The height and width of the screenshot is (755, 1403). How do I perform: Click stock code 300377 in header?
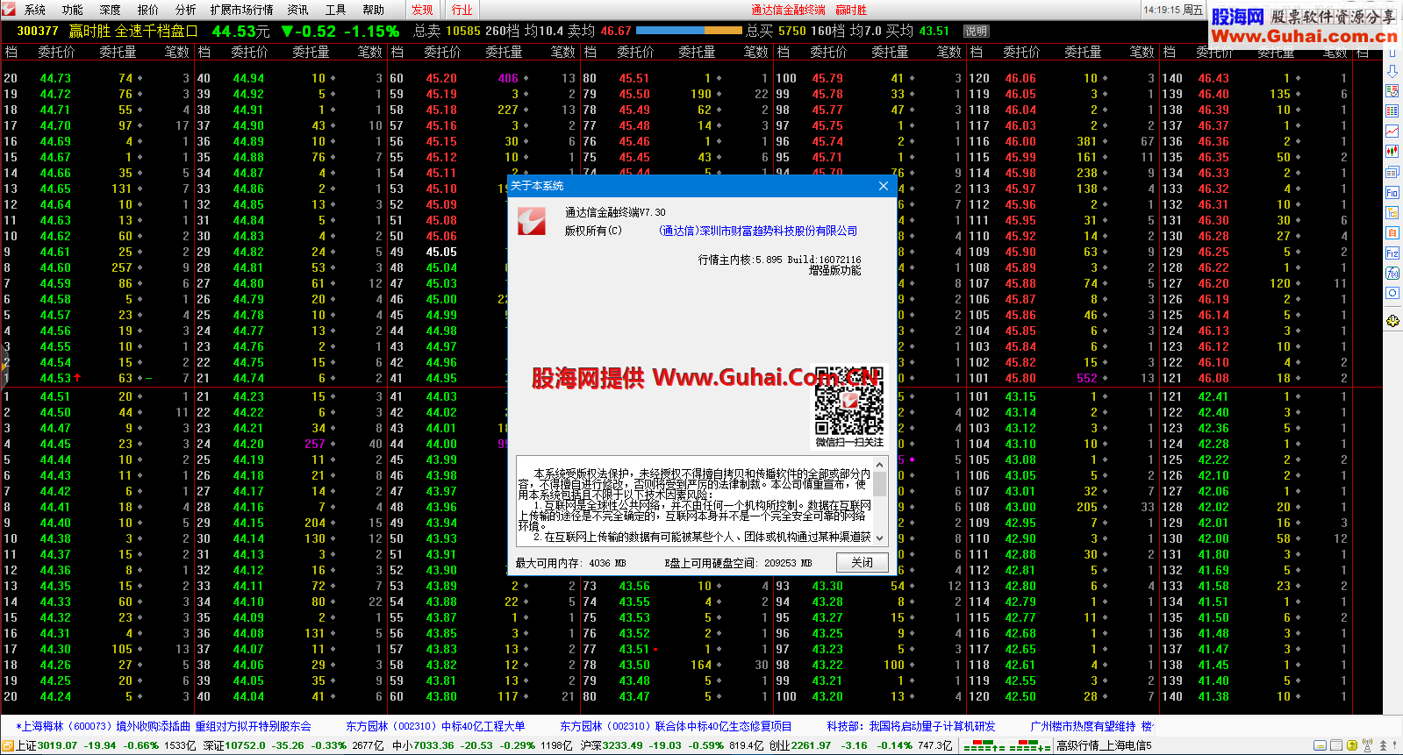pyautogui.click(x=38, y=31)
